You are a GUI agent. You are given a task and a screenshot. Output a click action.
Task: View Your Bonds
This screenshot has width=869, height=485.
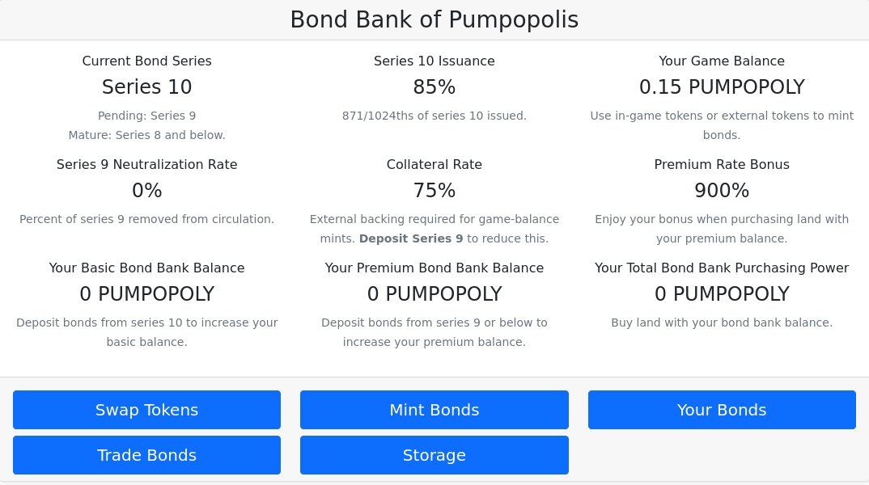tap(722, 410)
